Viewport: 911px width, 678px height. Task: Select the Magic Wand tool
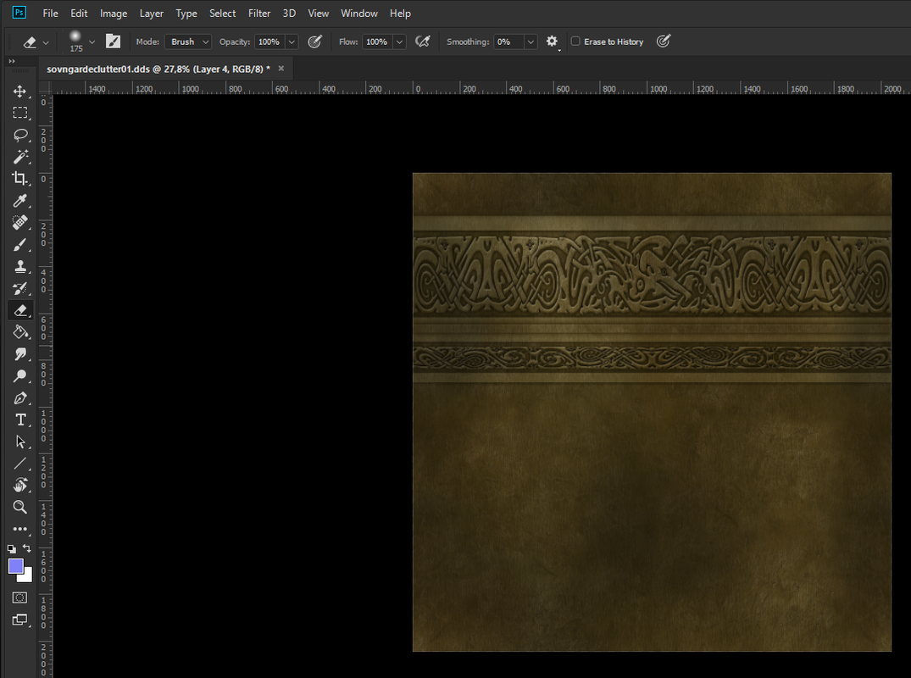coord(19,157)
